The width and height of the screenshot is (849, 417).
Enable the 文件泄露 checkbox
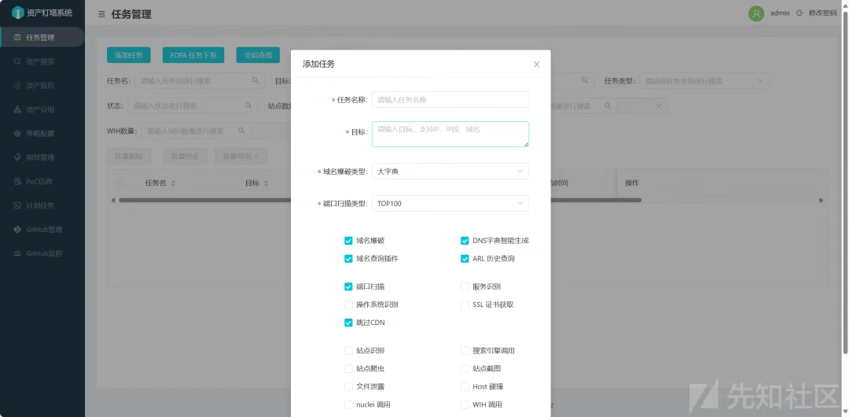pyautogui.click(x=348, y=386)
